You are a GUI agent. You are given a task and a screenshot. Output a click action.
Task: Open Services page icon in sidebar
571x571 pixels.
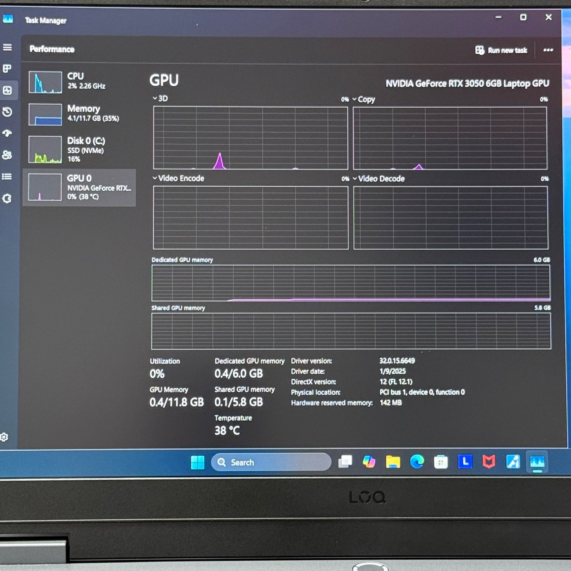click(x=7, y=198)
